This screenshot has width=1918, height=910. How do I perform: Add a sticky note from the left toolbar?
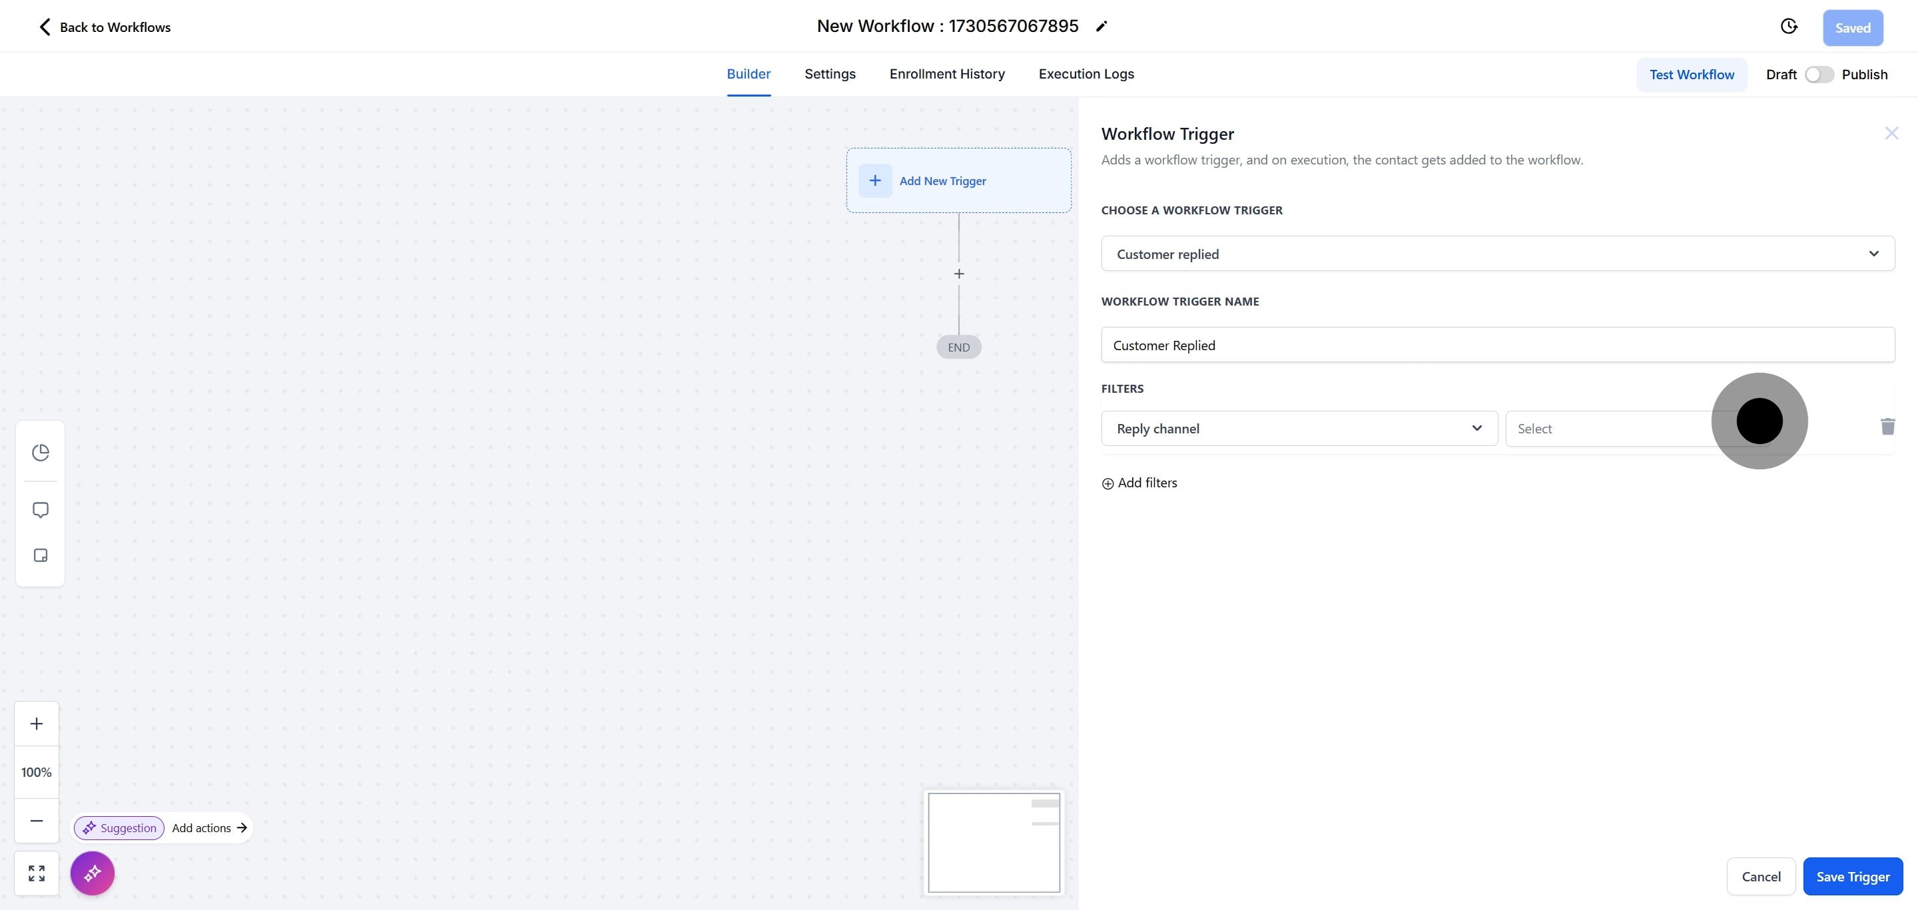(x=40, y=555)
